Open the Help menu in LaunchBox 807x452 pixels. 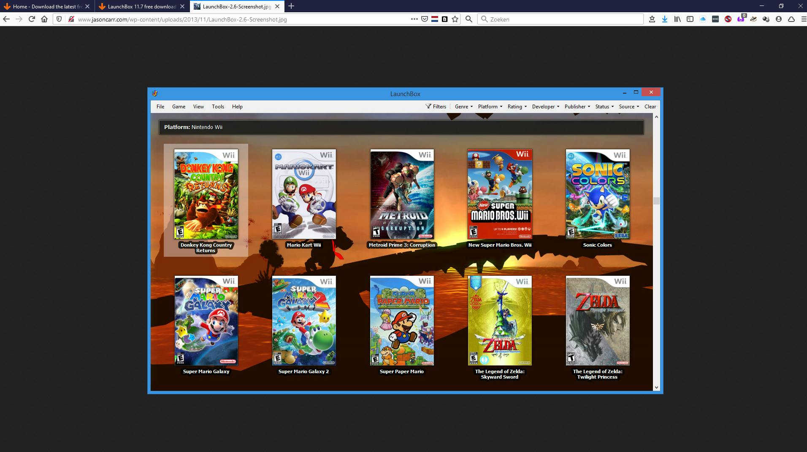click(237, 107)
